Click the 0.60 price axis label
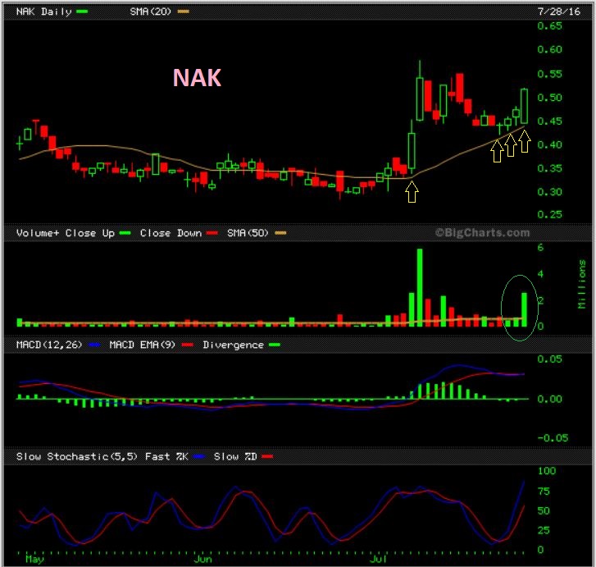This screenshot has height=567, width=596. [549, 49]
